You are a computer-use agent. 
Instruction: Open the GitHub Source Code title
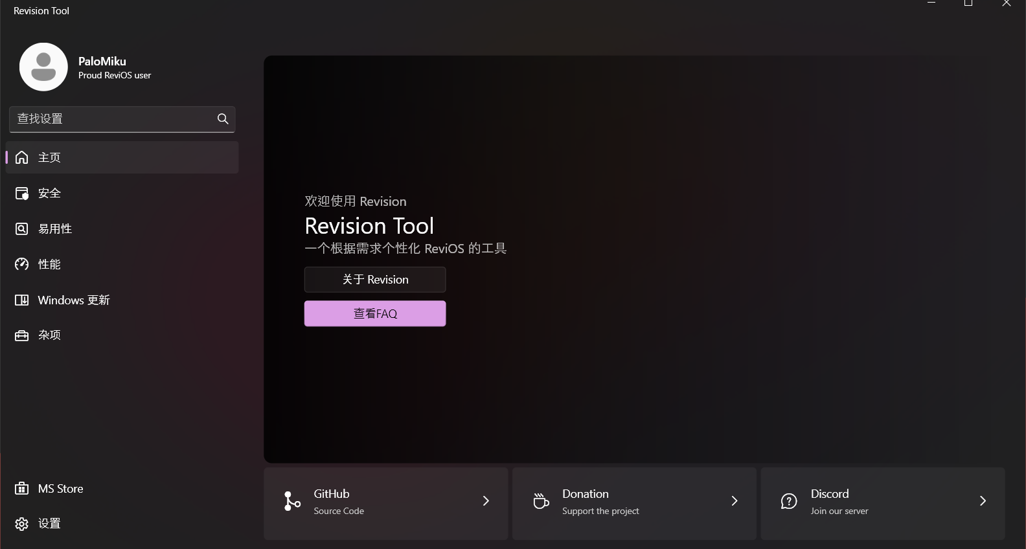[x=332, y=493]
